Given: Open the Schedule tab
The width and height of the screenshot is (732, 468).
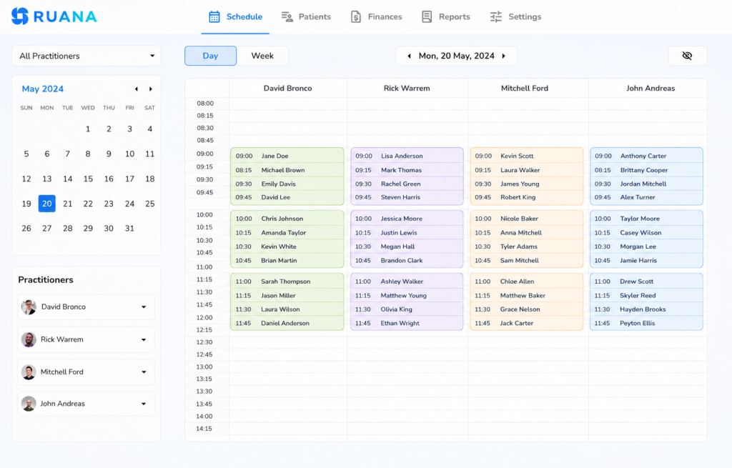Looking at the screenshot, I should coord(235,17).
